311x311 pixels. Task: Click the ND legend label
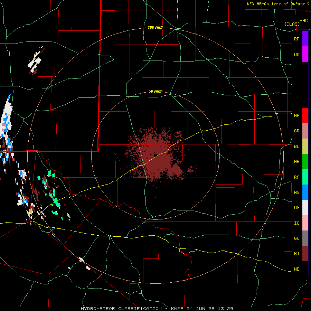296,269
